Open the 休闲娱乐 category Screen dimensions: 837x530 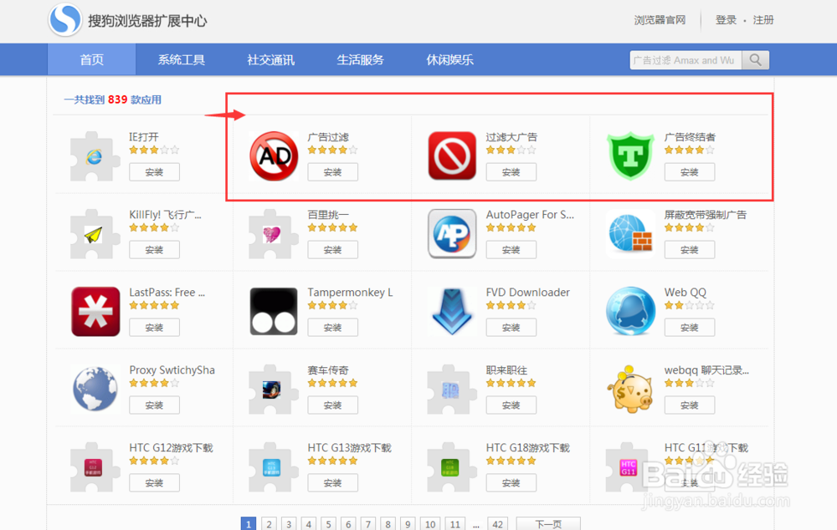click(x=450, y=59)
